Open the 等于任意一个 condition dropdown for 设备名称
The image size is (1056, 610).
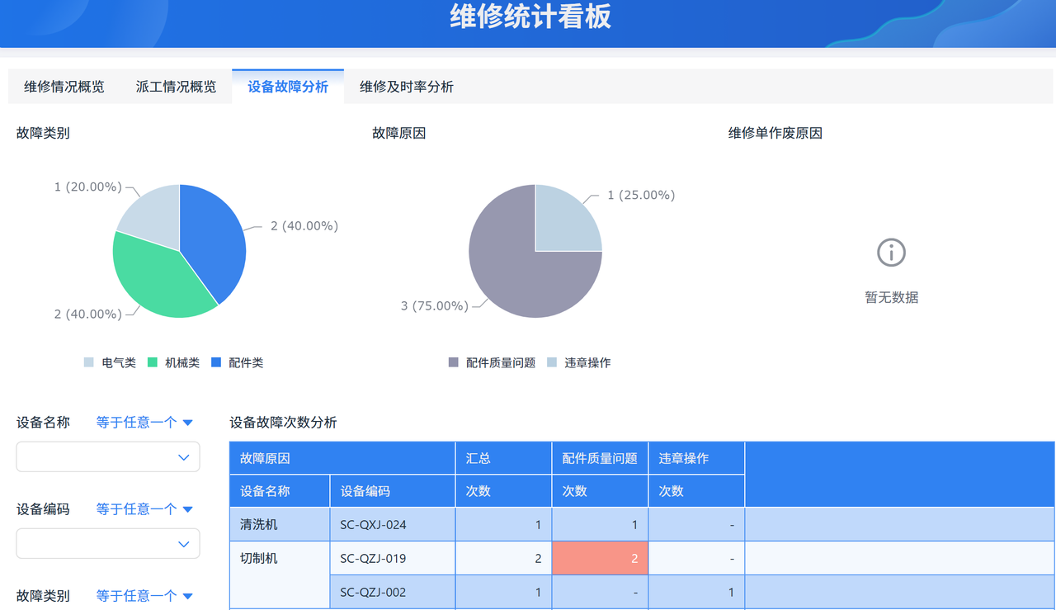tap(144, 423)
